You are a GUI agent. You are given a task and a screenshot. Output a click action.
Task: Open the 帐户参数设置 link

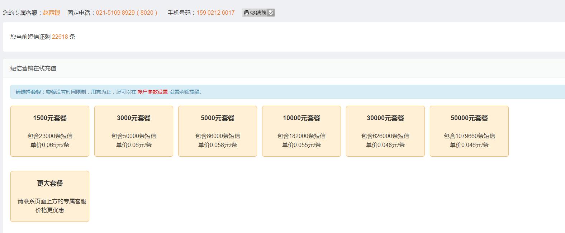pos(152,92)
